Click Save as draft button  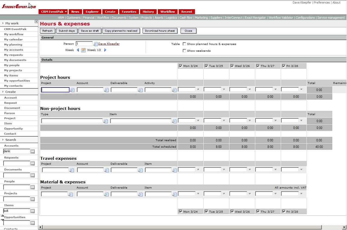click(90, 31)
